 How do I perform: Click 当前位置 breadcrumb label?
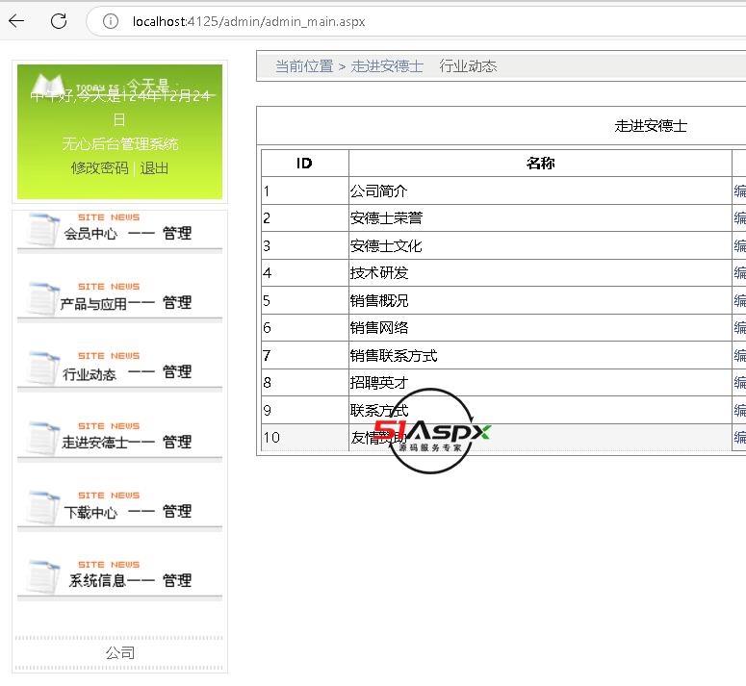pos(304,66)
